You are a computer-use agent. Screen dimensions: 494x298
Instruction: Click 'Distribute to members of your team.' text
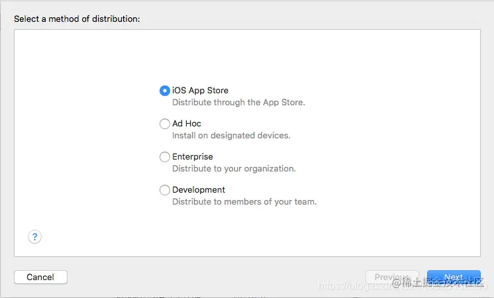(x=244, y=201)
